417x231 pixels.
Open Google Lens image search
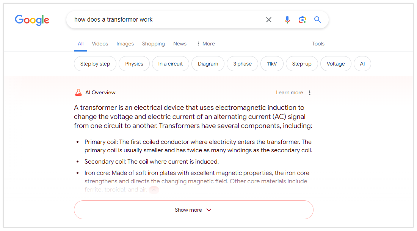click(x=303, y=19)
